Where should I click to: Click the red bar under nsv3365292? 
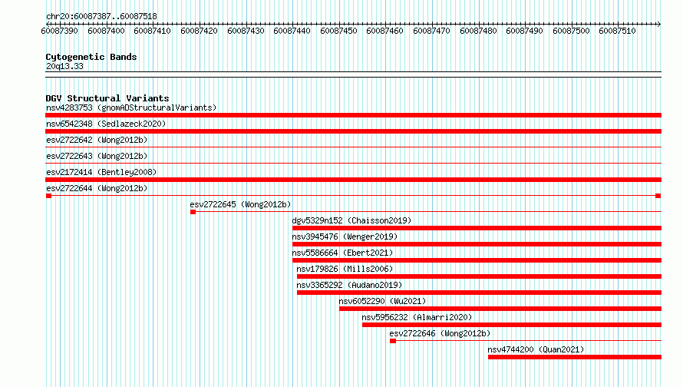point(479,293)
